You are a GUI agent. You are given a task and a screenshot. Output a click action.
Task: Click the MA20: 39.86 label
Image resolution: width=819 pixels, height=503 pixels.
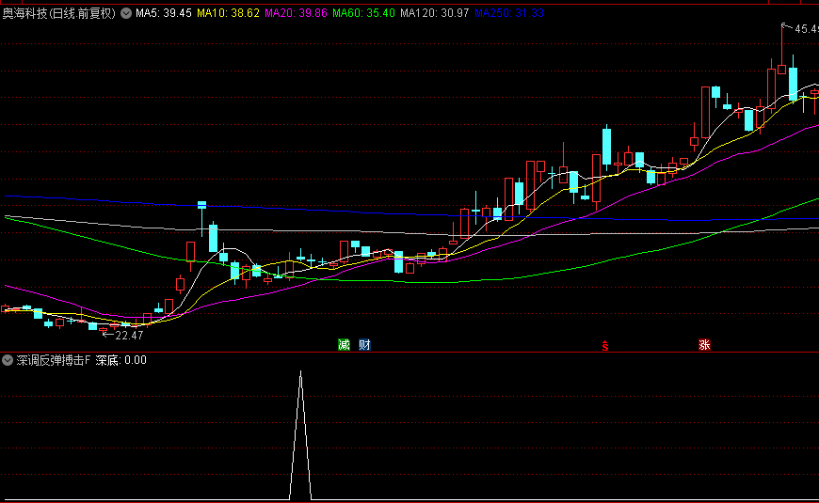pyautogui.click(x=296, y=13)
